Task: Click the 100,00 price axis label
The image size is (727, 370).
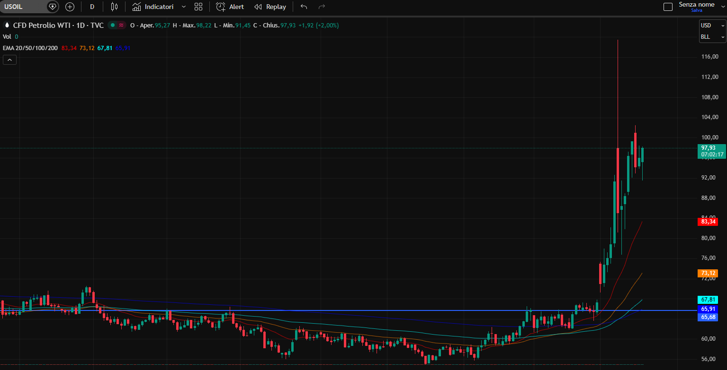Action: pos(709,138)
